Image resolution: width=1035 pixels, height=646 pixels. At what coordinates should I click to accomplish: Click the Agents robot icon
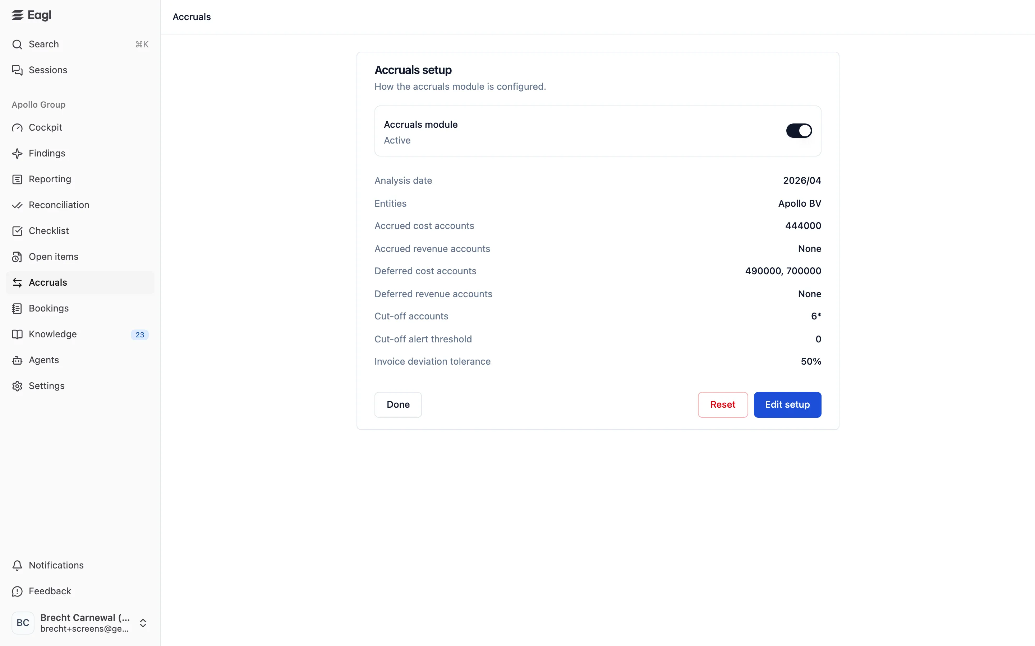point(17,360)
